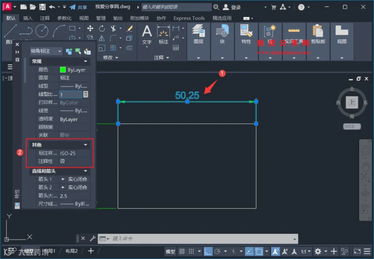The width and height of the screenshot is (374, 259).
Task: Open the 参数化 ribbon tab
Action: tap(64, 18)
